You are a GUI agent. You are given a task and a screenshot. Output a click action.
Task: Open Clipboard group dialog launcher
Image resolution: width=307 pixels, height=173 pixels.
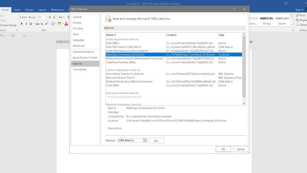click(17, 30)
